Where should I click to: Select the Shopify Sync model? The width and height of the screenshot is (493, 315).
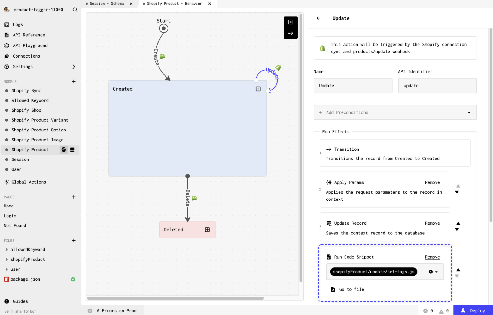coord(26,91)
